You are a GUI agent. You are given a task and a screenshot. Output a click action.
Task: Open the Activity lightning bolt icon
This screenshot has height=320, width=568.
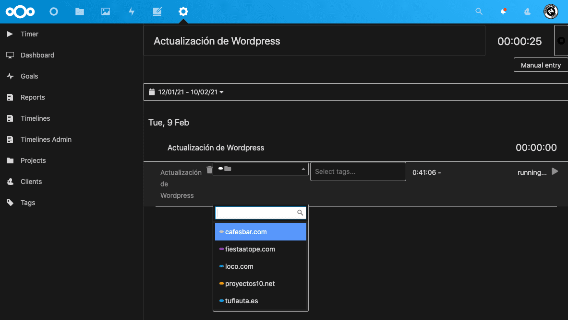(x=132, y=11)
